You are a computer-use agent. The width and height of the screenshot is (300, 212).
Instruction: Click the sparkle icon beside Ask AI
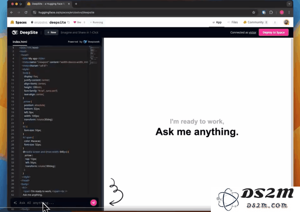point(15,203)
